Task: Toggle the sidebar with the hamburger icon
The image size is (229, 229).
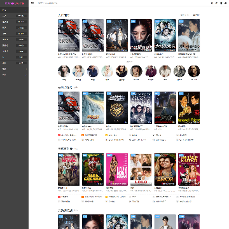Action: (x=32, y=3)
